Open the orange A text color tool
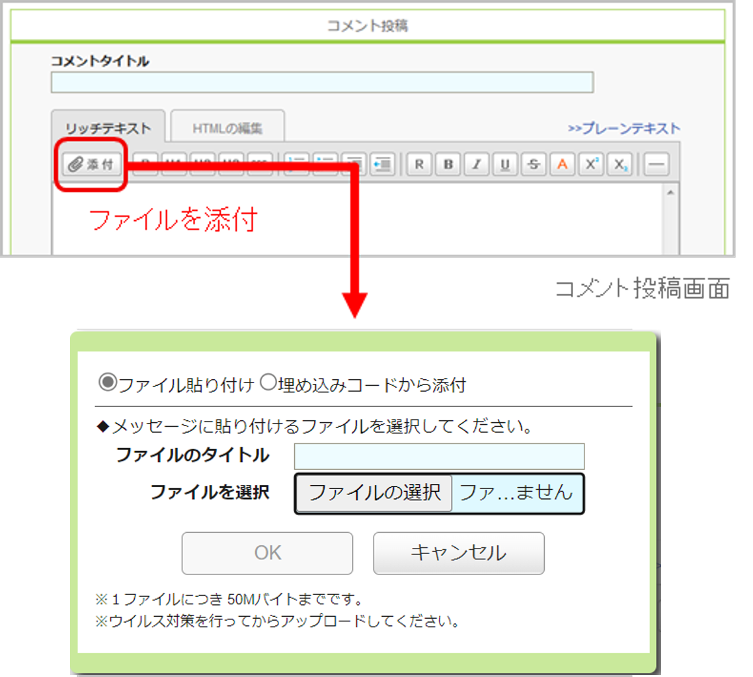 pyautogui.click(x=563, y=164)
